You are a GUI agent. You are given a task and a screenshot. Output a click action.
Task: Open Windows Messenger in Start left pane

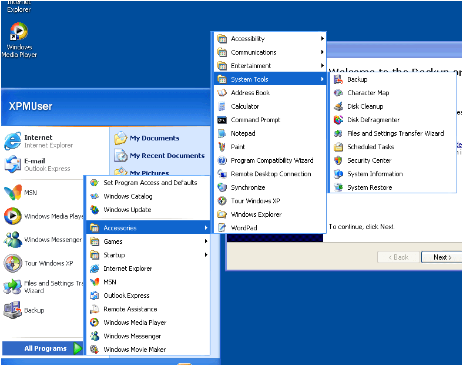pos(43,240)
